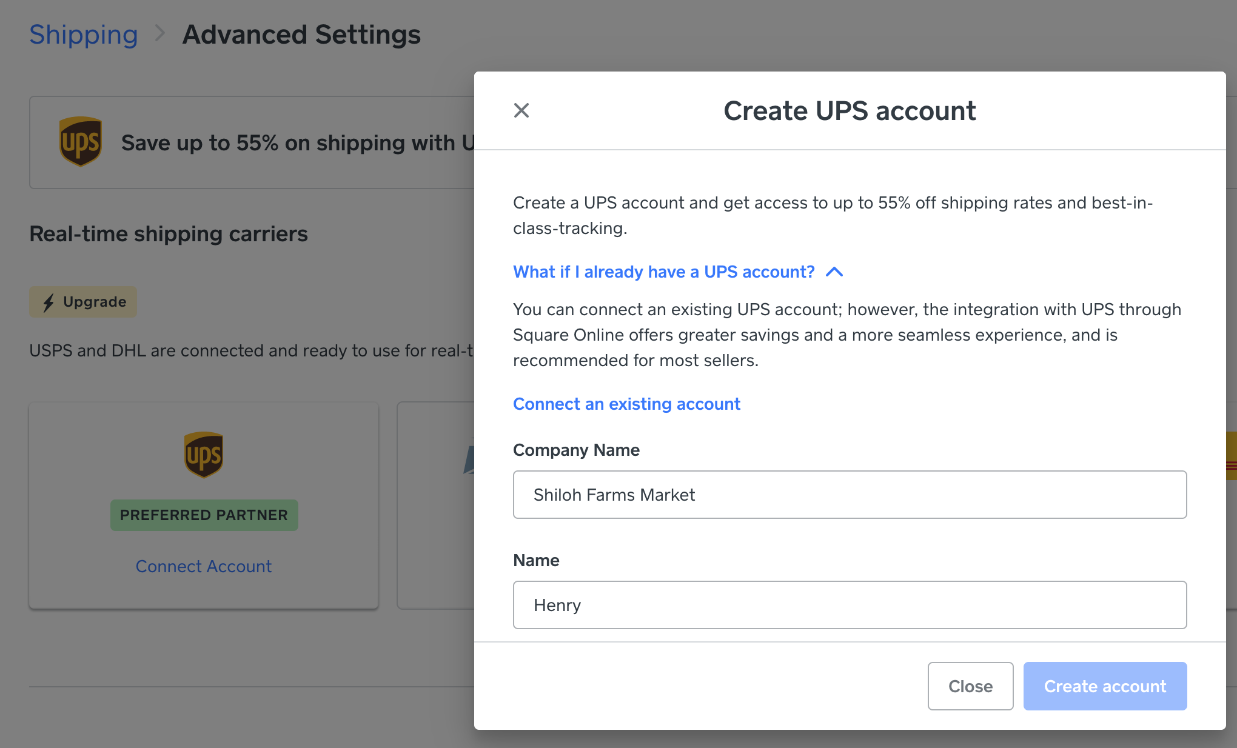Screen dimensions: 1237x748
Task: Close the Create UPS account dialog with X
Action: point(521,110)
